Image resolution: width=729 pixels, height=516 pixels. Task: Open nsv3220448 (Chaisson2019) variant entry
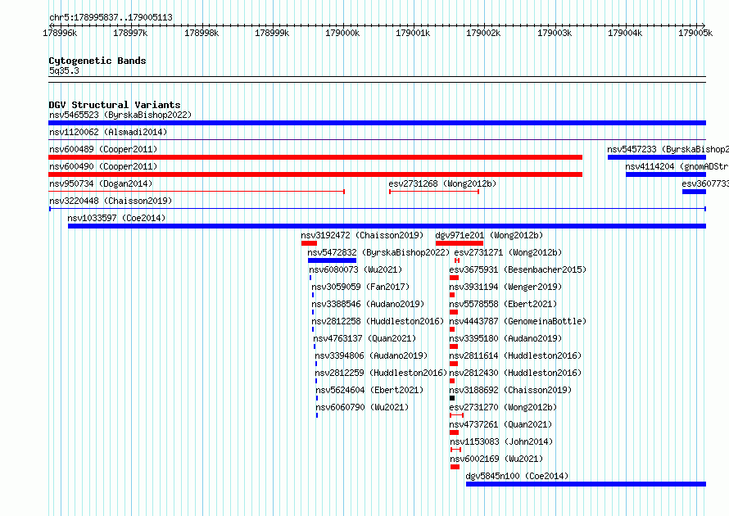coord(111,201)
